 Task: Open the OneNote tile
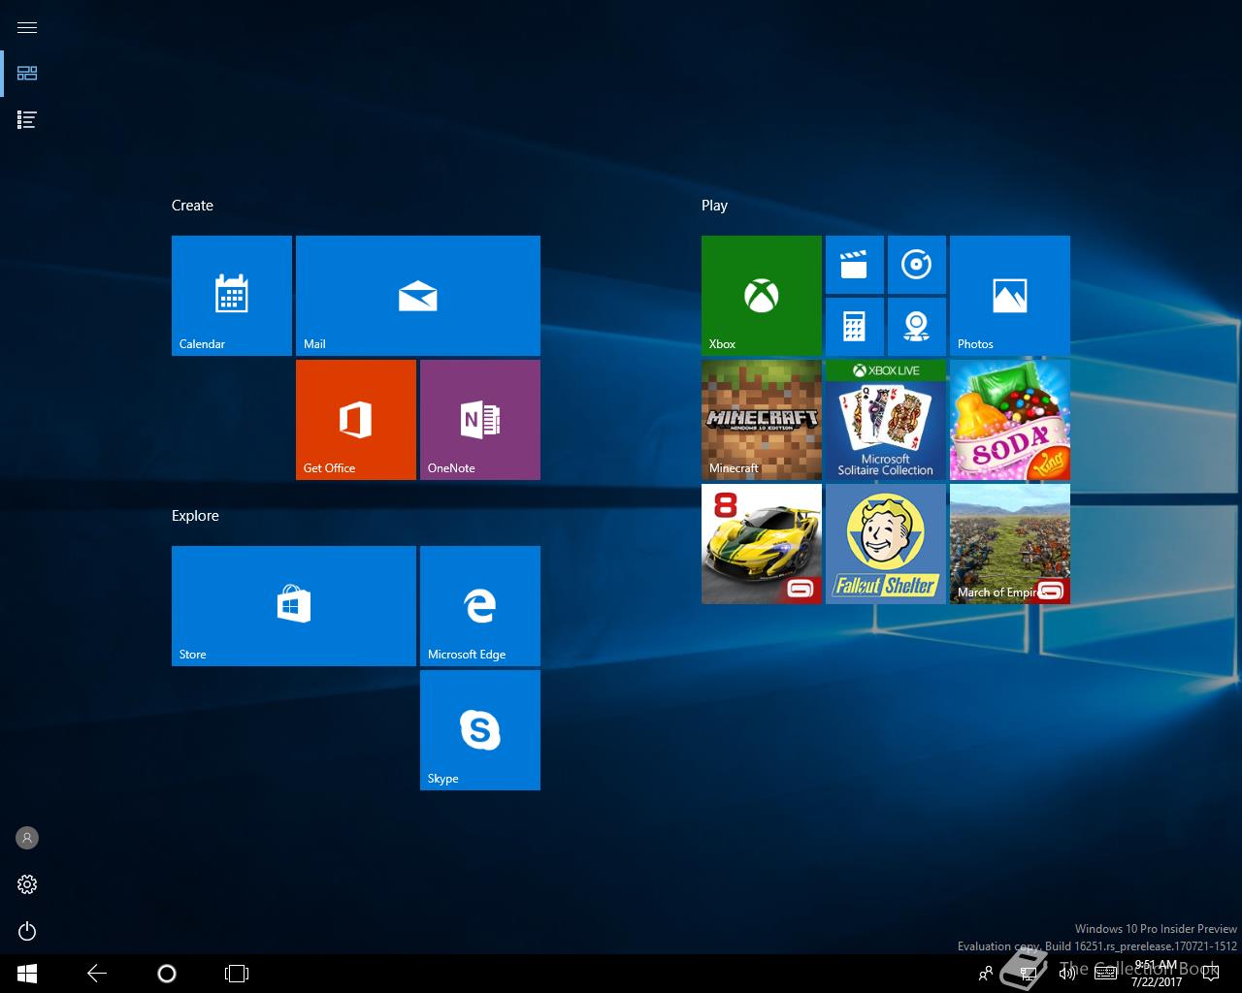pyautogui.click(x=480, y=420)
